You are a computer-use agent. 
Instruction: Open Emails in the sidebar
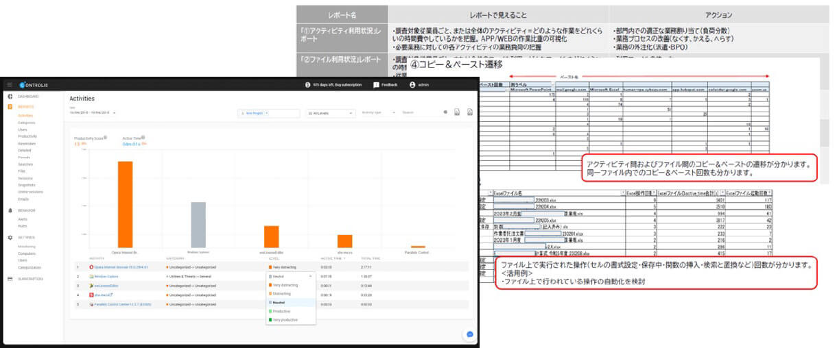tap(23, 199)
